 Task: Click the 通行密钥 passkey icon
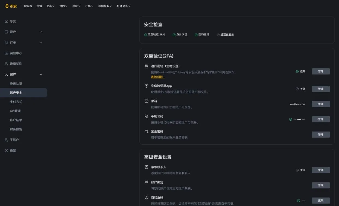click(x=147, y=66)
